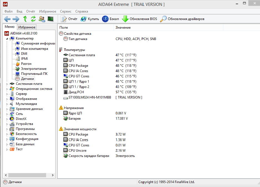The width and height of the screenshot is (260, 187).
Task: Expand the Сервер tree node
Action: pos(7,94)
